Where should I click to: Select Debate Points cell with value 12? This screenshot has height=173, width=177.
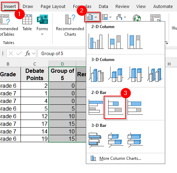(x=35, y=116)
